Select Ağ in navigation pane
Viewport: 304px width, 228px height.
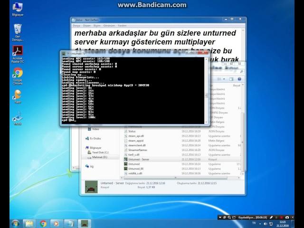point(90,166)
